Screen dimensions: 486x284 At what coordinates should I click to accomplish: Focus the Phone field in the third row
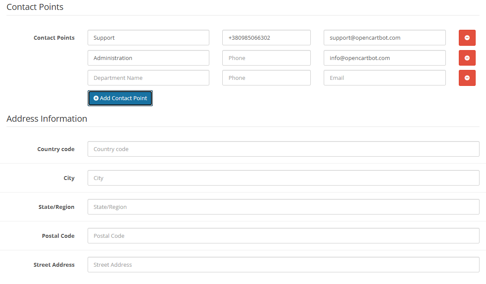pos(266,78)
